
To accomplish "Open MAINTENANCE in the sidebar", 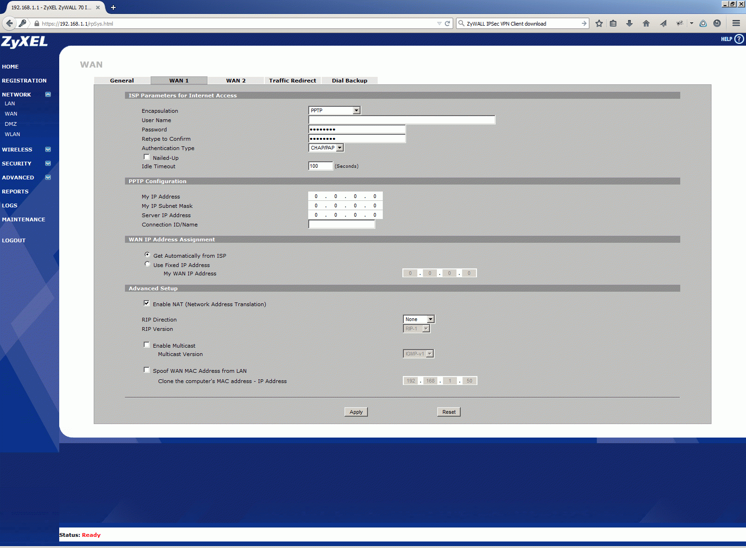I will 23,219.
